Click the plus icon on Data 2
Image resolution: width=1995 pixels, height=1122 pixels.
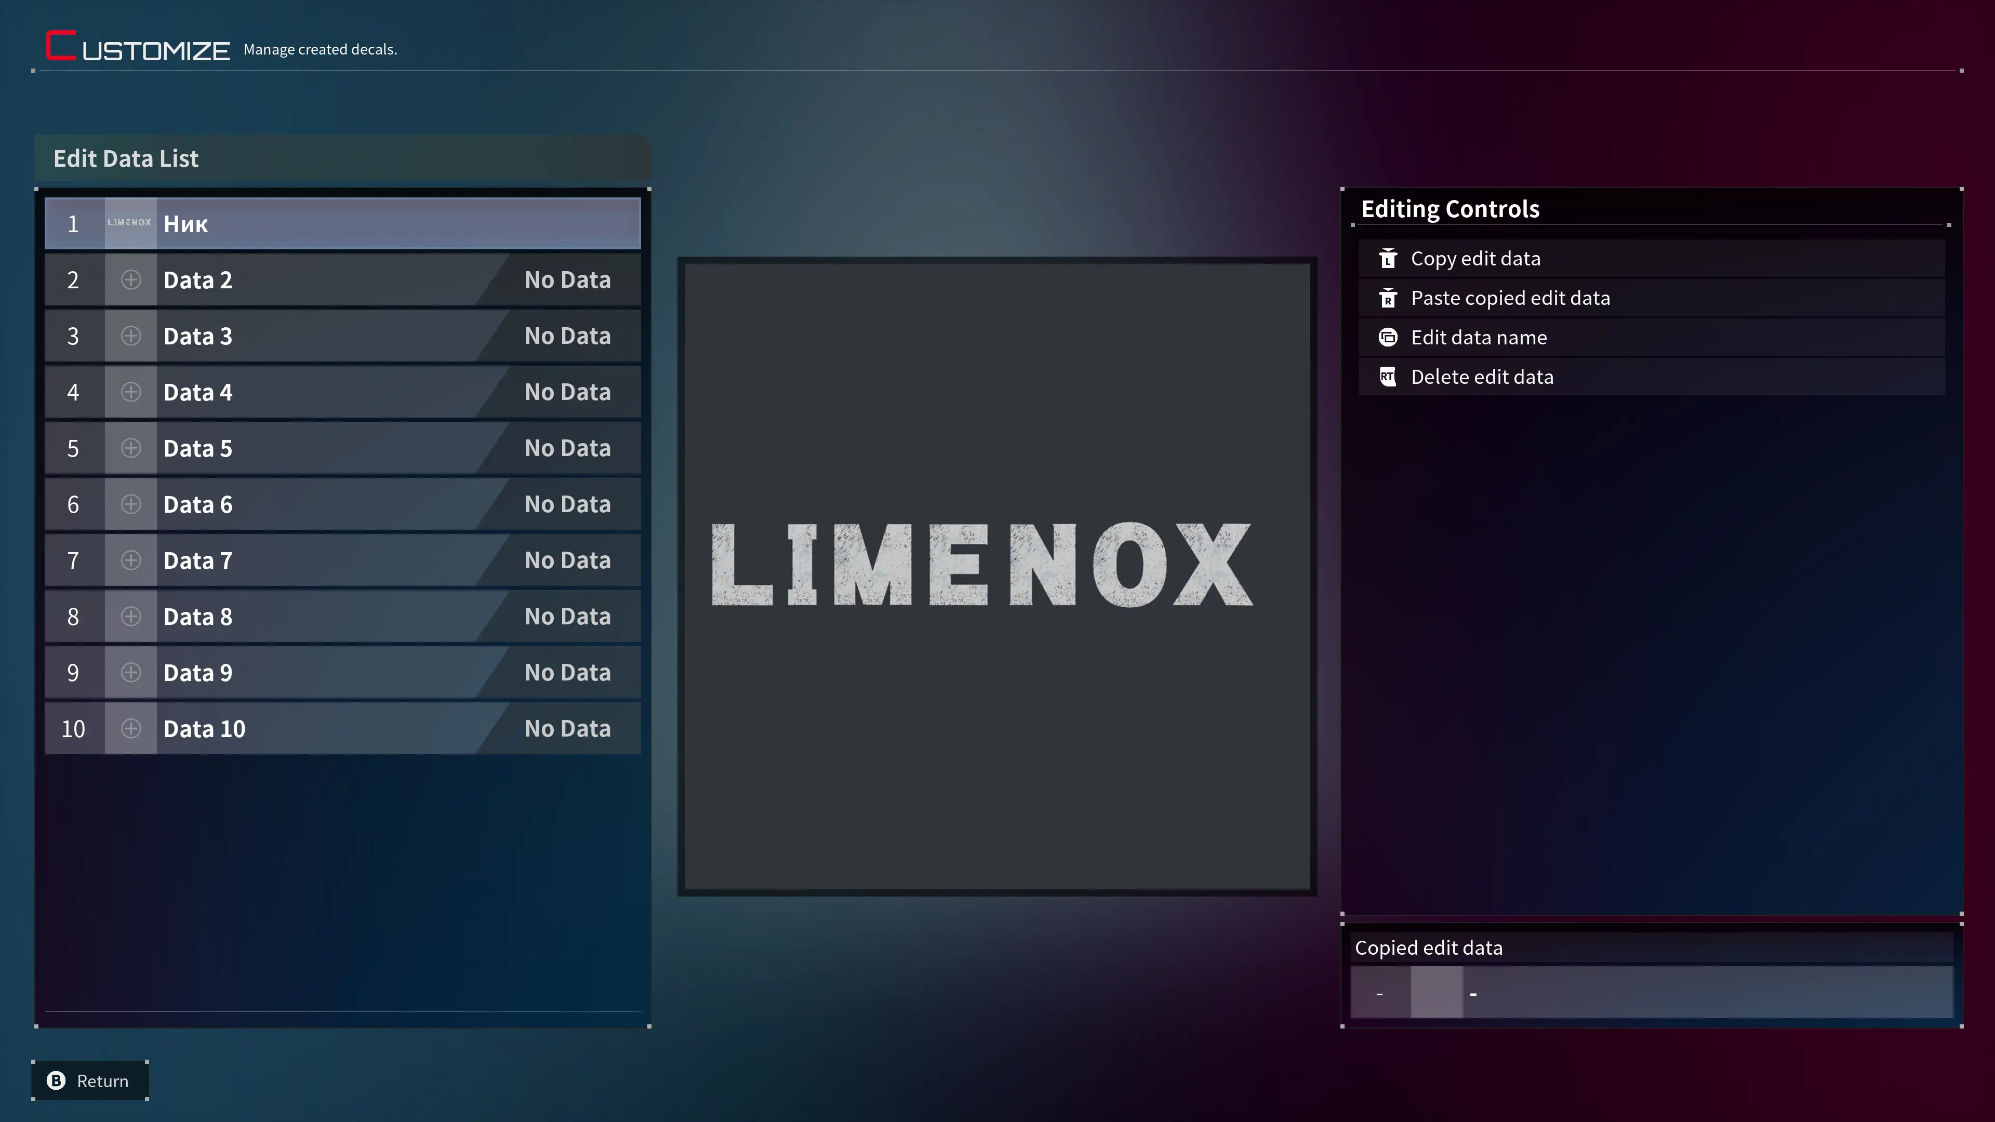coord(131,279)
